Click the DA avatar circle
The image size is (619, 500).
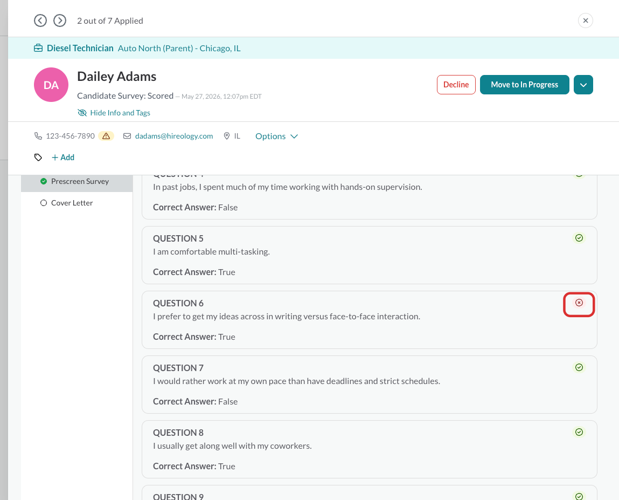(x=51, y=85)
